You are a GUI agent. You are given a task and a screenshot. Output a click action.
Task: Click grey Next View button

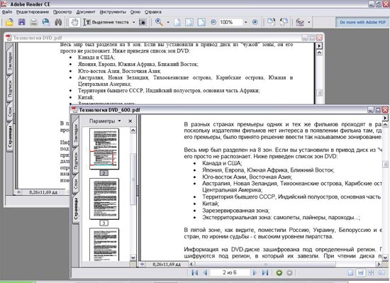[x=289, y=273]
